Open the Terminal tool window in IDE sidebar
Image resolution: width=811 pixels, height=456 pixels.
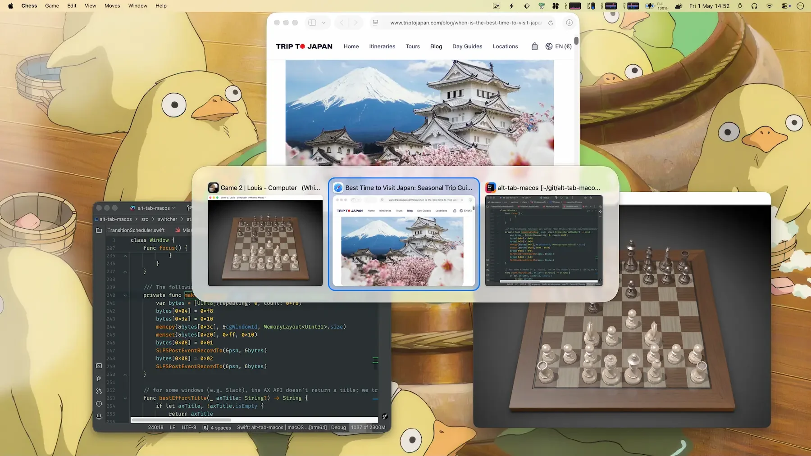pyautogui.click(x=99, y=366)
